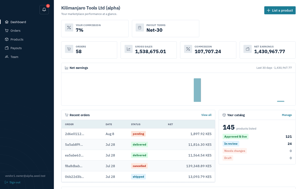Click the tall bar in Net earnings chart

pyautogui.click(x=197, y=90)
